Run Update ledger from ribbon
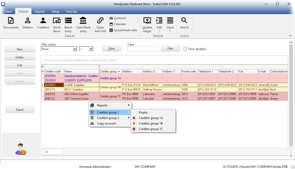The height and width of the screenshot is (169, 295). point(147,25)
